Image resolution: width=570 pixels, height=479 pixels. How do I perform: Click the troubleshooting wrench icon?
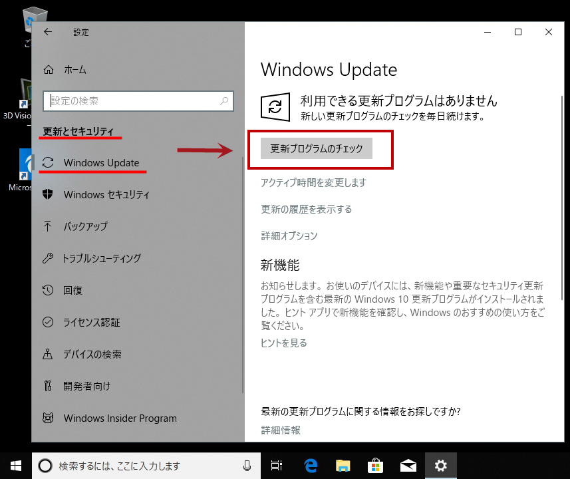(x=48, y=258)
